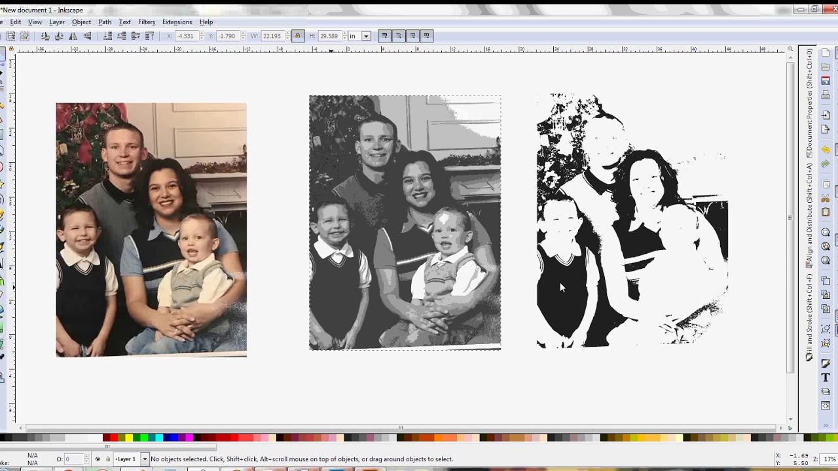
Task: Click the Print icon in the commands bar
Action: (826, 95)
